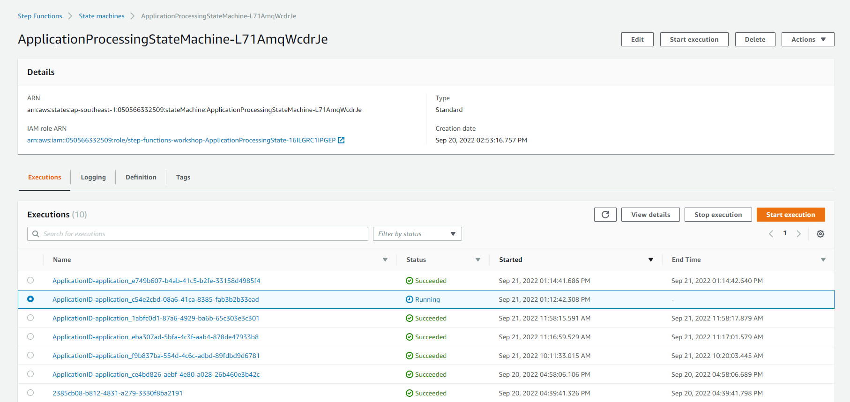Go to next page of executions
The image size is (850, 402).
click(x=799, y=234)
